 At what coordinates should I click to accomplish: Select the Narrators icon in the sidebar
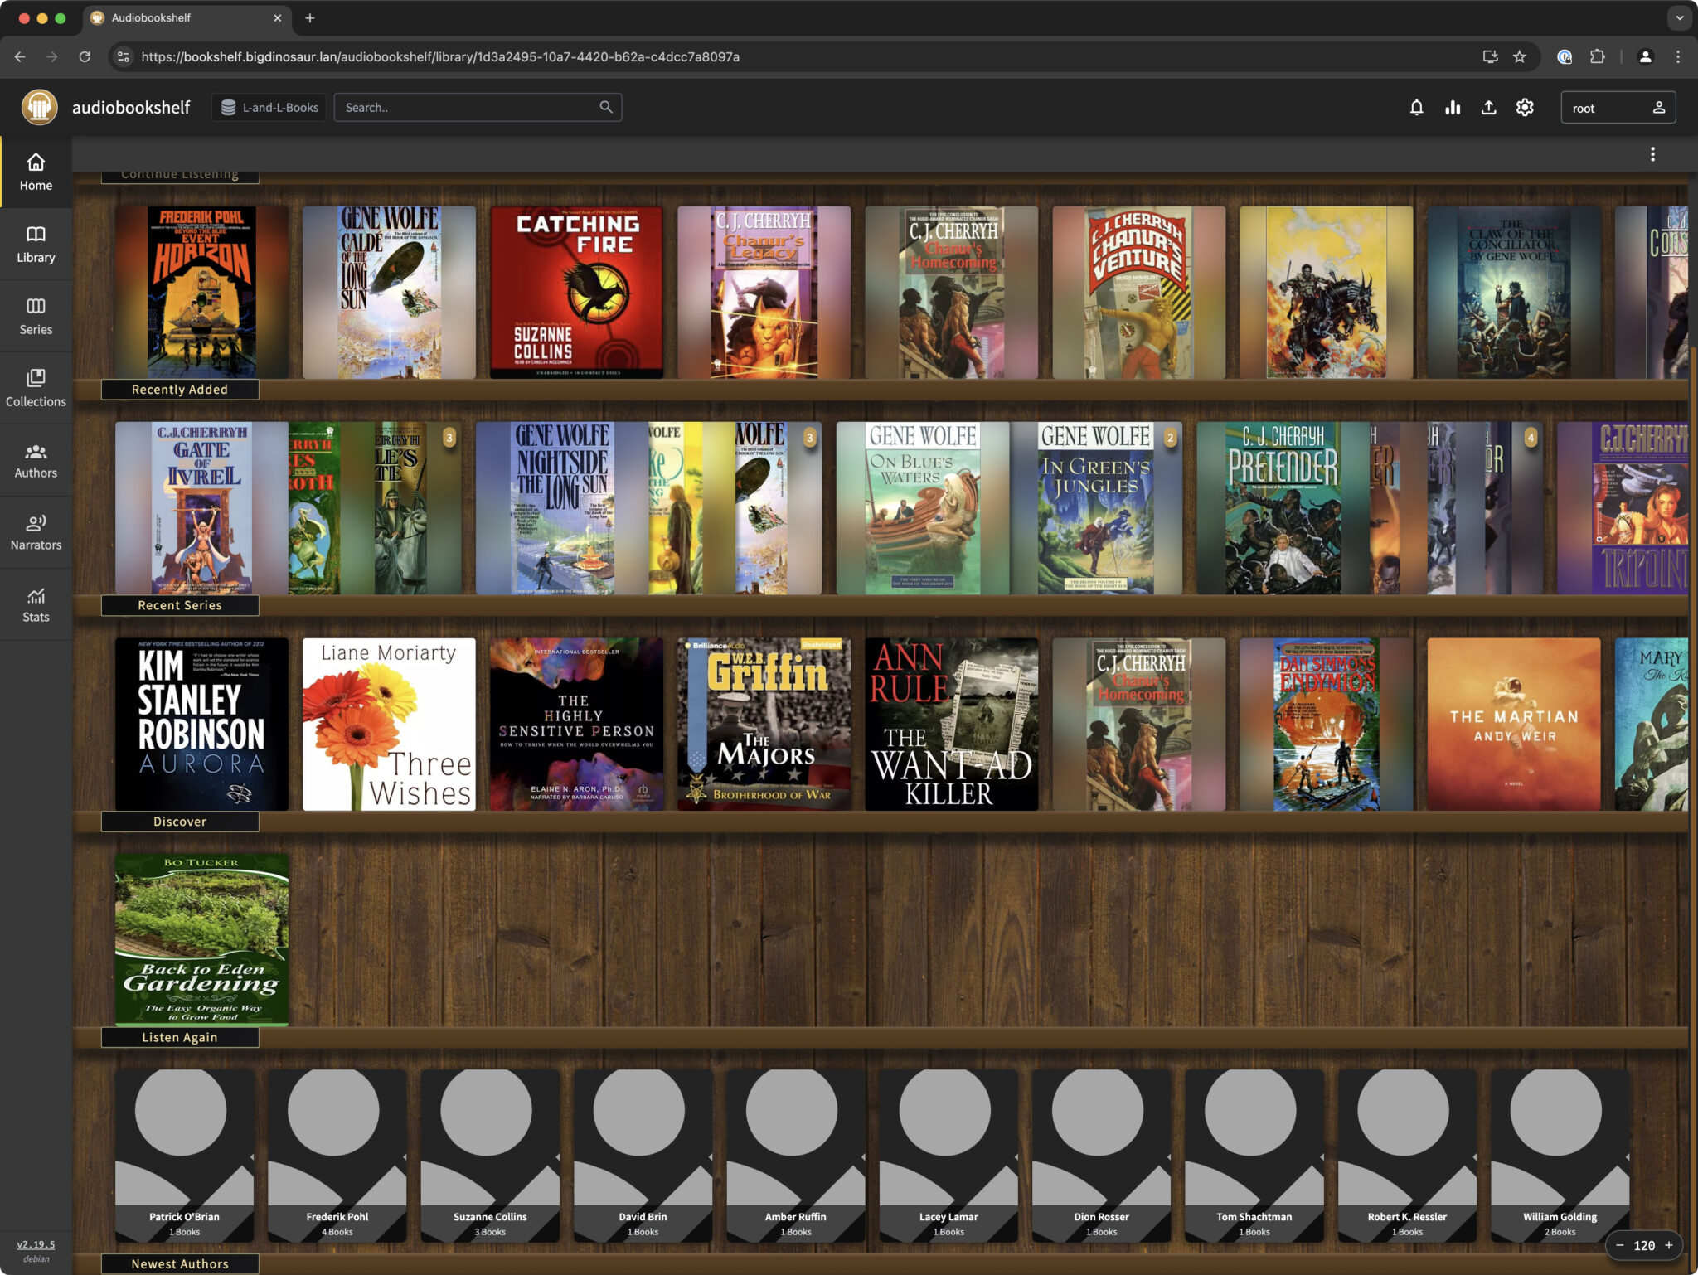(36, 531)
